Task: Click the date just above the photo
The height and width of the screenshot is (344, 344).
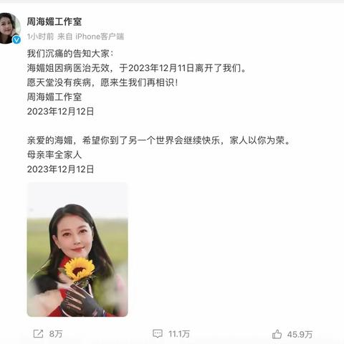Action: (x=60, y=169)
